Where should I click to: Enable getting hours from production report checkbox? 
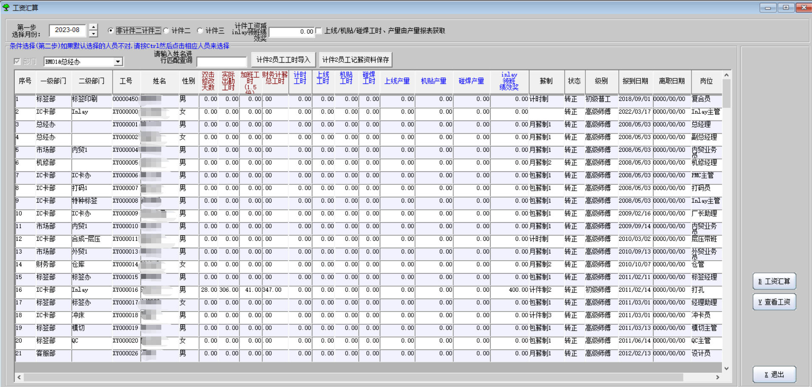[x=319, y=31]
